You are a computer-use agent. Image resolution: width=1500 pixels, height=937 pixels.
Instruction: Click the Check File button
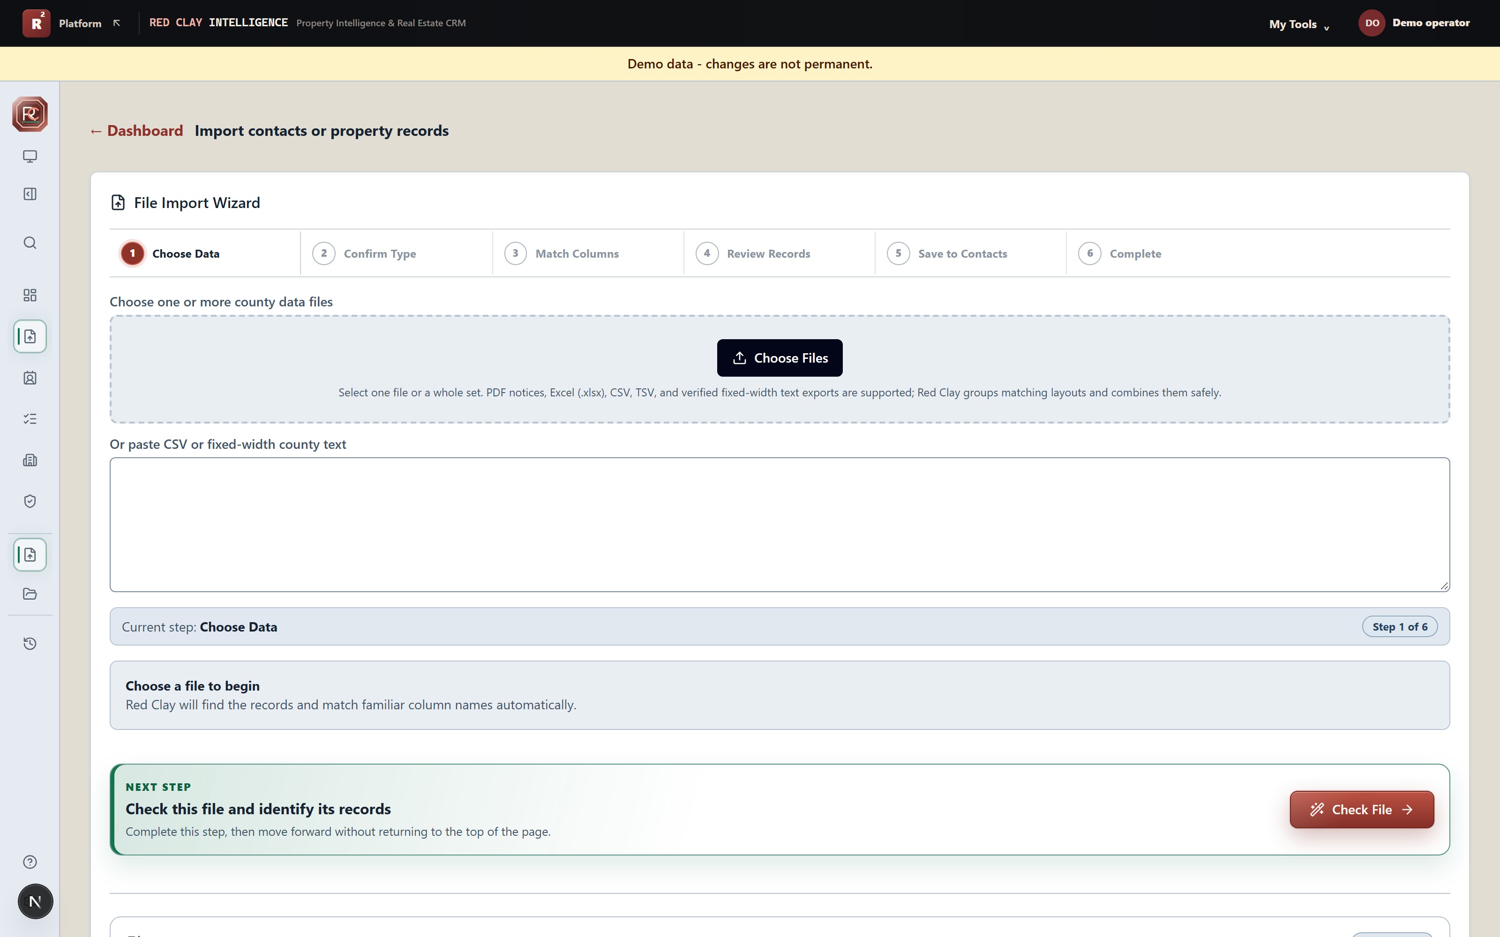point(1362,810)
